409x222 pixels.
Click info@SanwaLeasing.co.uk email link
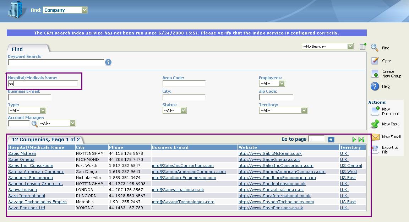coord(178,190)
